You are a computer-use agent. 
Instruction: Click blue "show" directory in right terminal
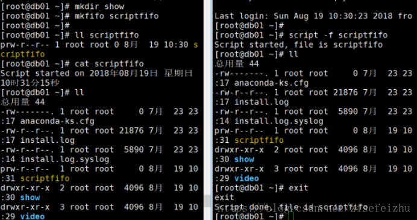point(244,159)
